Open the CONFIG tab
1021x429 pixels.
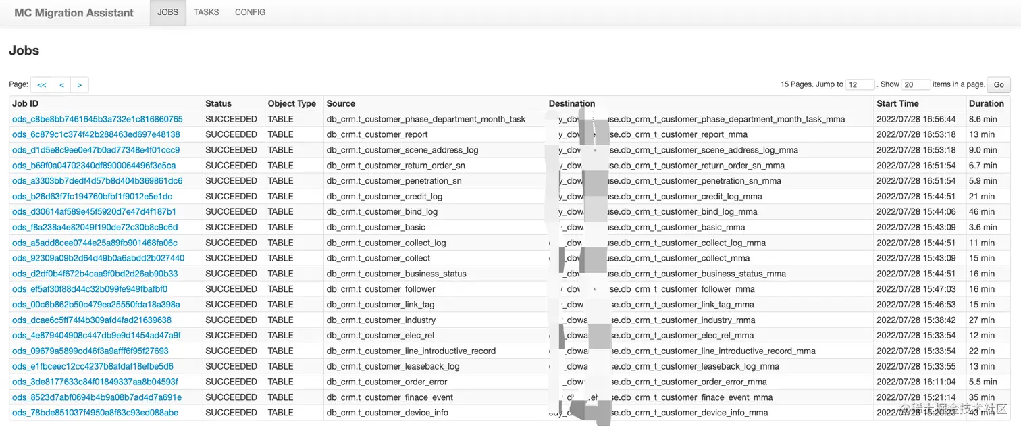[x=250, y=12]
